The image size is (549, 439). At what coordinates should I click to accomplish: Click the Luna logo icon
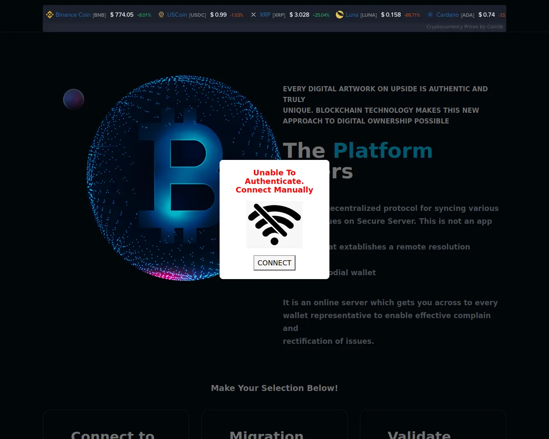[x=340, y=15]
